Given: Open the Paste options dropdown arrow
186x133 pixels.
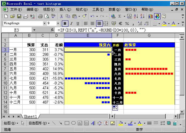Looking at the screenshot, I should click(79, 16).
